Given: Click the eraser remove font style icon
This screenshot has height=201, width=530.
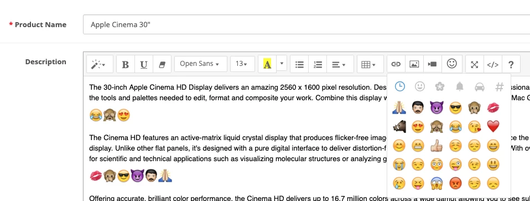Looking at the screenshot, I should (162, 64).
